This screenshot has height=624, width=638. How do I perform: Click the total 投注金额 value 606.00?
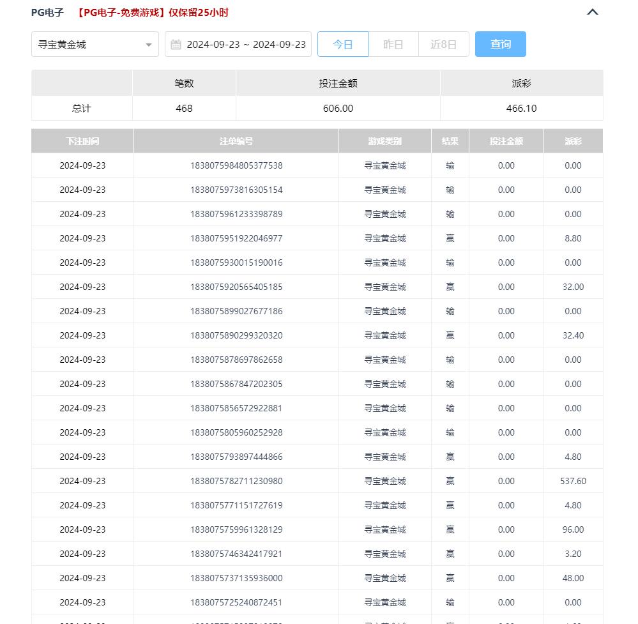(338, 109)
